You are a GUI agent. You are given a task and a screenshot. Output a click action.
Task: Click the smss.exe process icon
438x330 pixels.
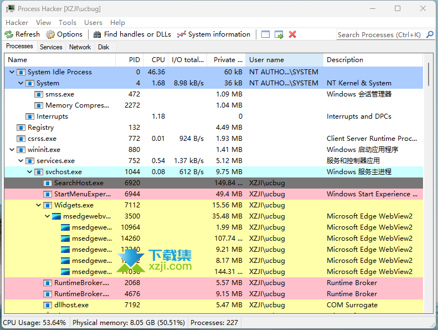pyautogui.click(x=39, y=94)
